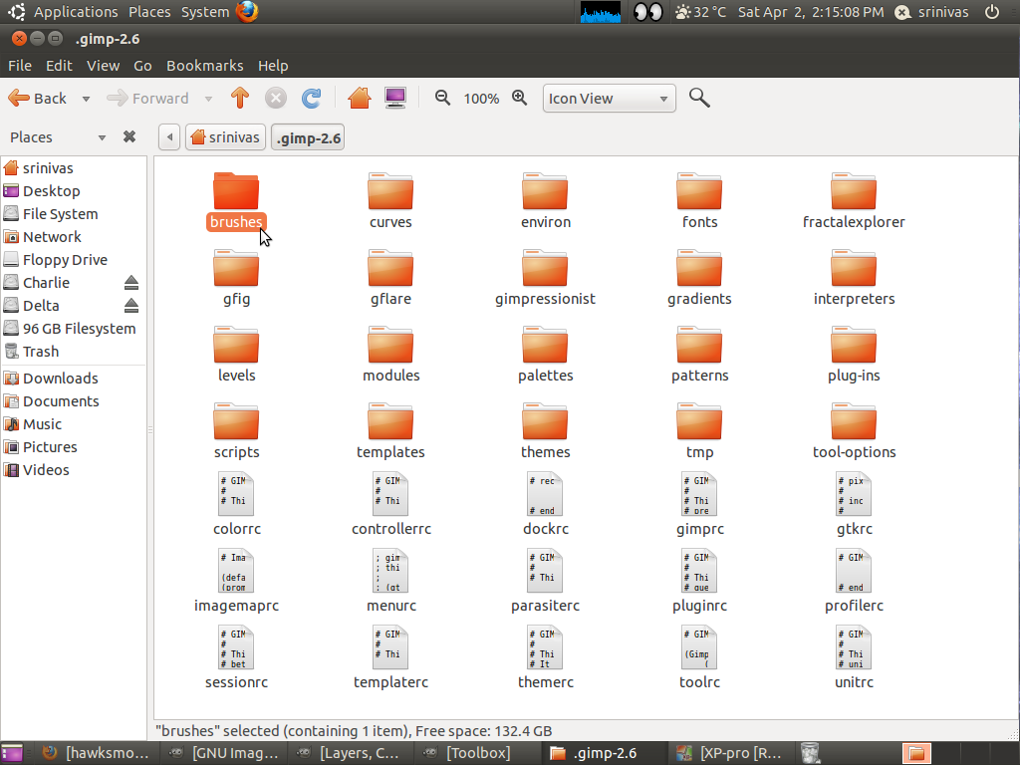Click the path bar left scroll arrow
This screenshot has height=765, width=1020.
[169, 137]
